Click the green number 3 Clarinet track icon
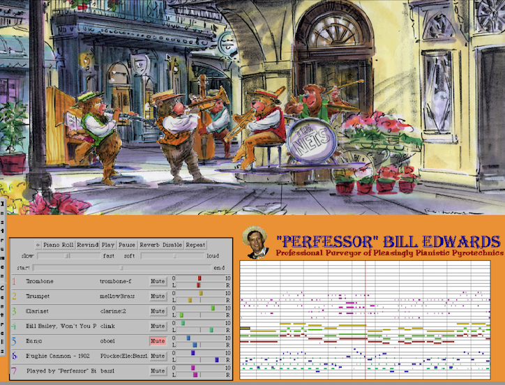This screenshot has height=385, width=505. (13, 312)
